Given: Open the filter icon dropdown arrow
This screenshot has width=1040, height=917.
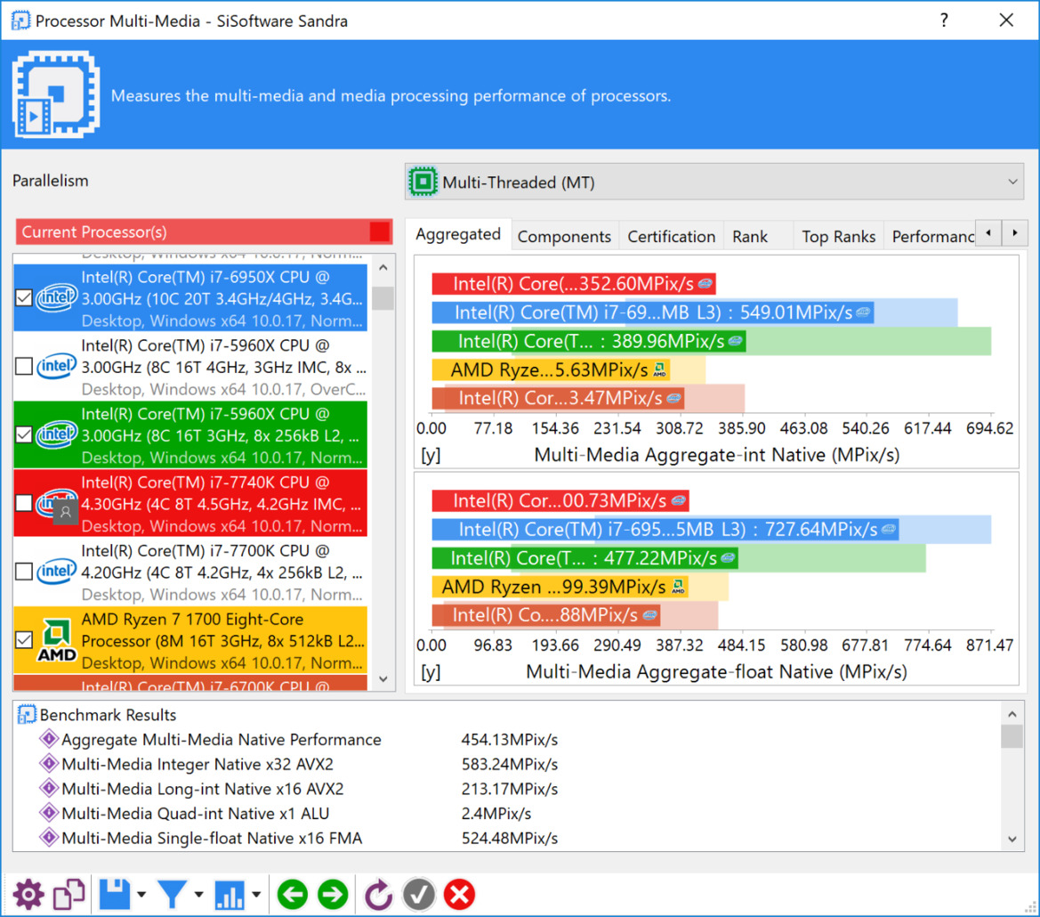Looking at the screenshot, I should pyautogui.click(x=199, y=895).
